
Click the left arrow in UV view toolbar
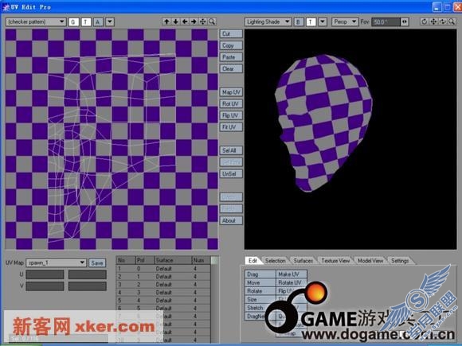pyautogui.click(x=185, y=21)
